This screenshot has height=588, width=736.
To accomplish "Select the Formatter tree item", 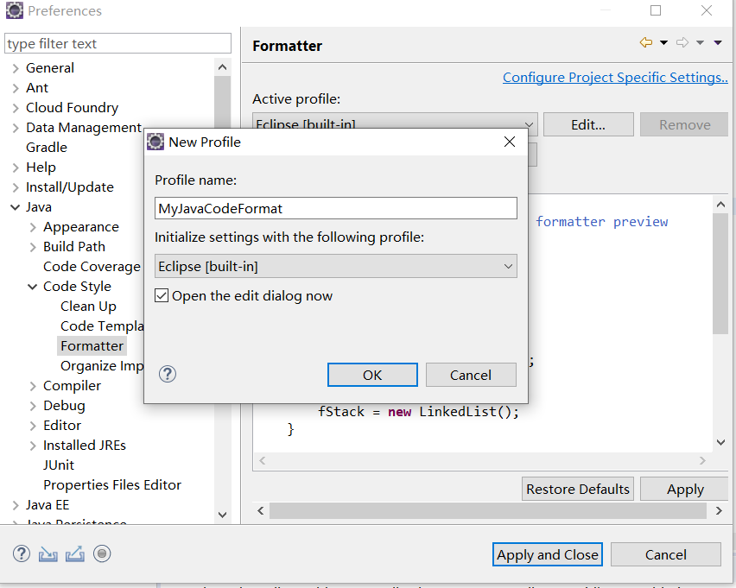I will 92,346.
